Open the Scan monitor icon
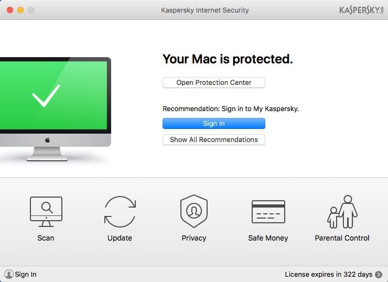 [46, 212]
